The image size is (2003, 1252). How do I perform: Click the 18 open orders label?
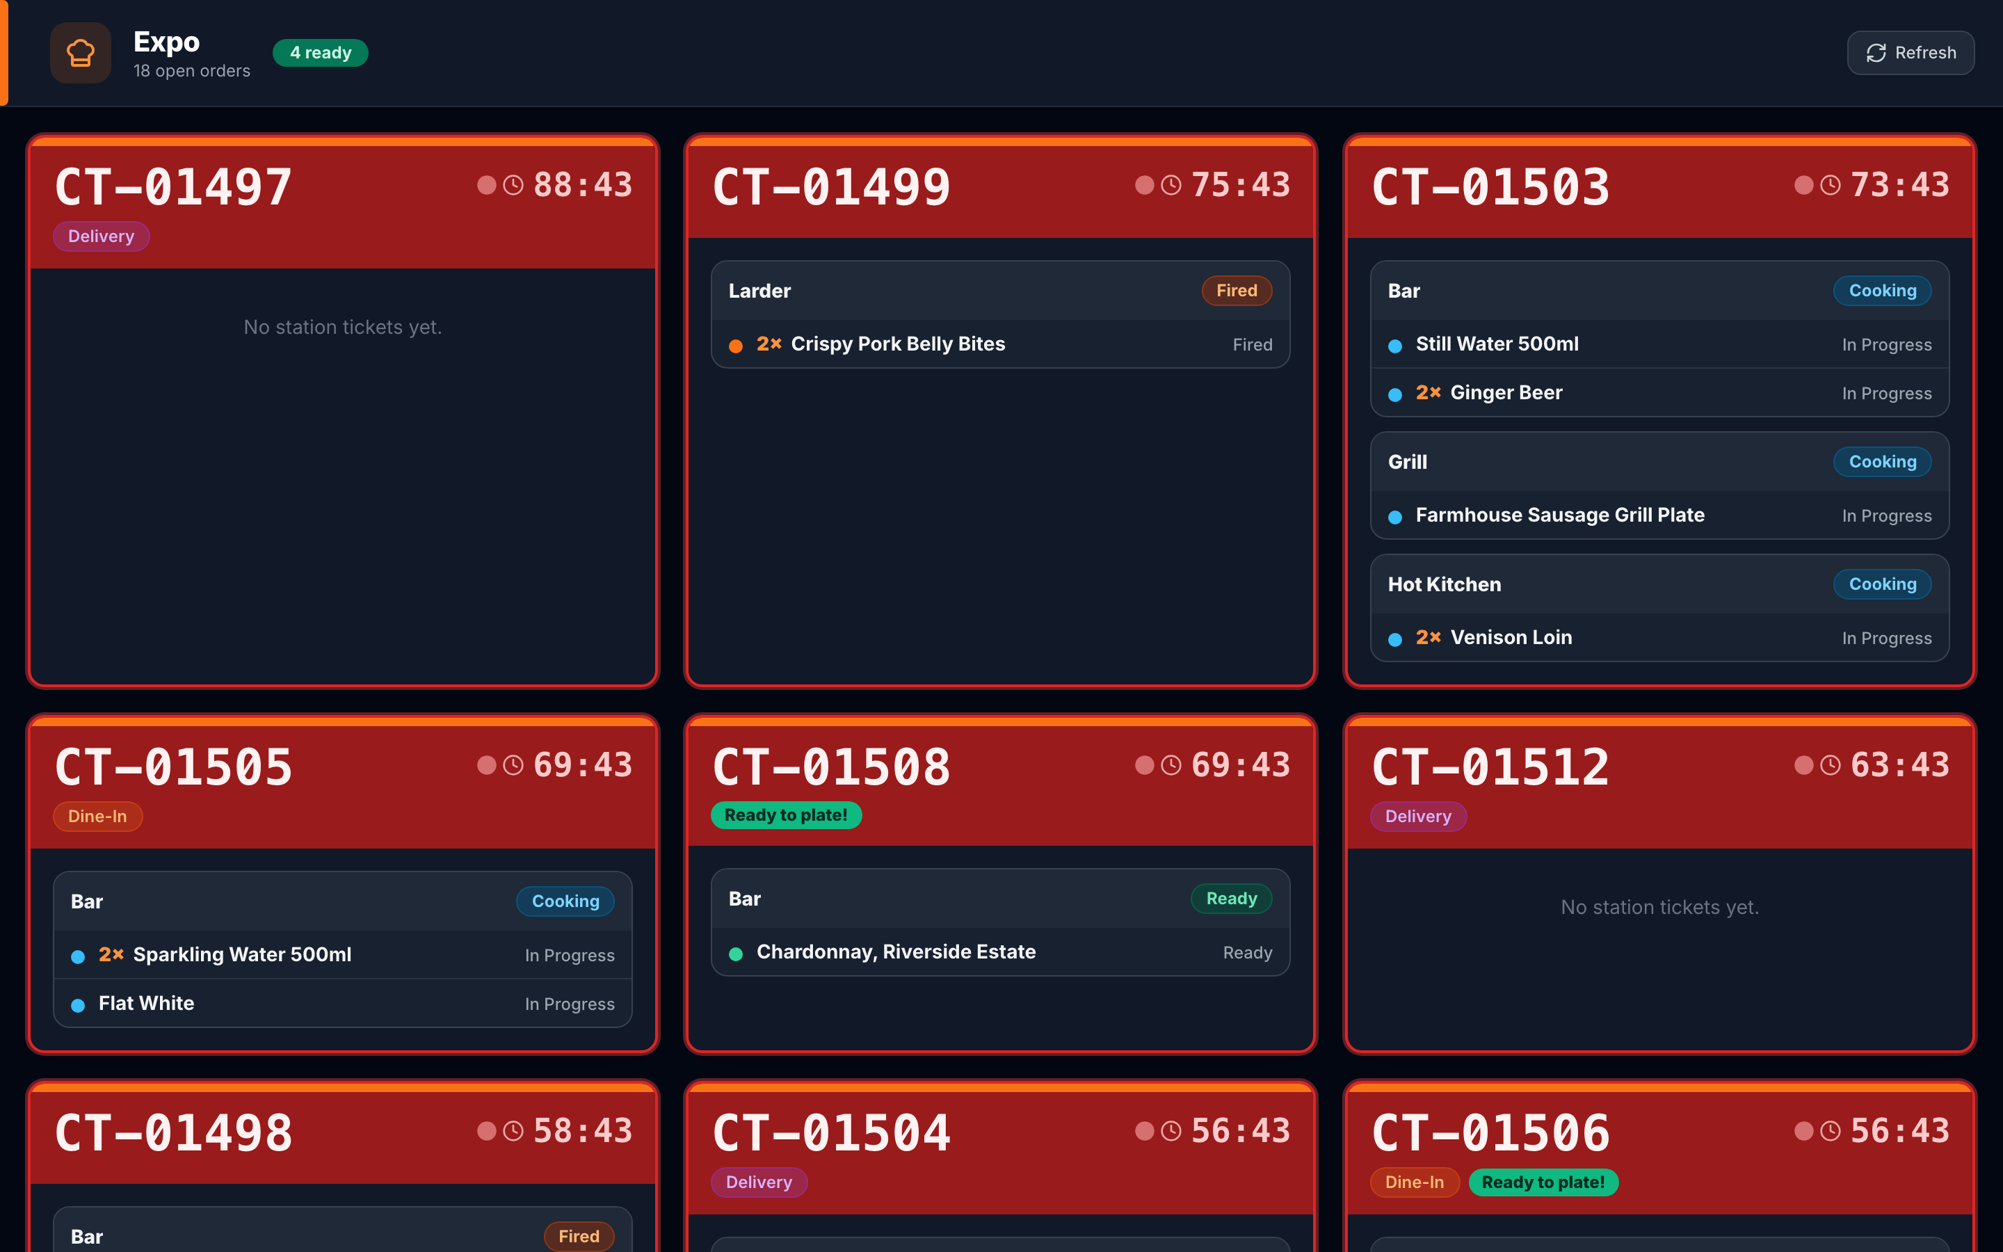[x=192, y=71]
